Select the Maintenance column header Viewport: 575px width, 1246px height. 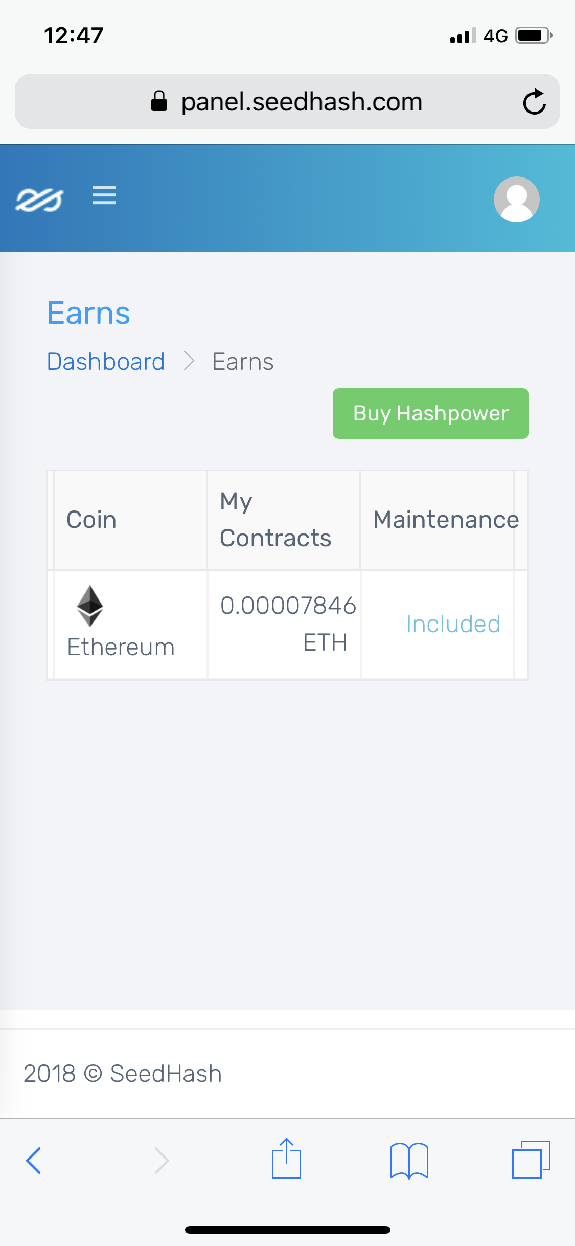click(x=446, y=520)
